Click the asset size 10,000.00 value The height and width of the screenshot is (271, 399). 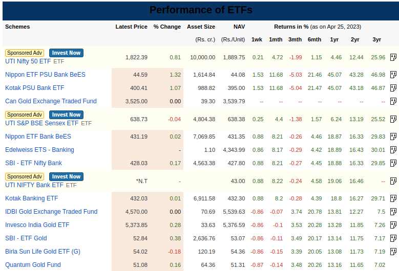(202, 57)
